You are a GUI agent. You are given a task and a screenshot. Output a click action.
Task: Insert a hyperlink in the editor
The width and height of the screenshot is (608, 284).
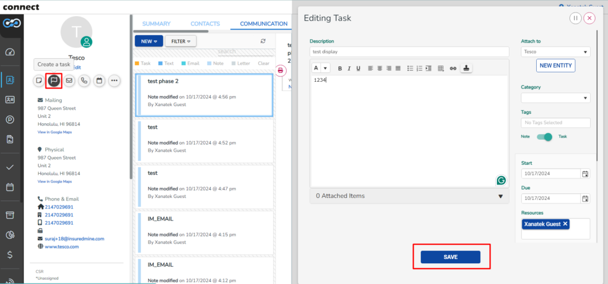pos(452,69)
